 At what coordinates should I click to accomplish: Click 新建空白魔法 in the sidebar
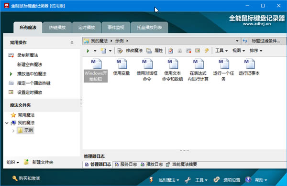pos(30,64)
